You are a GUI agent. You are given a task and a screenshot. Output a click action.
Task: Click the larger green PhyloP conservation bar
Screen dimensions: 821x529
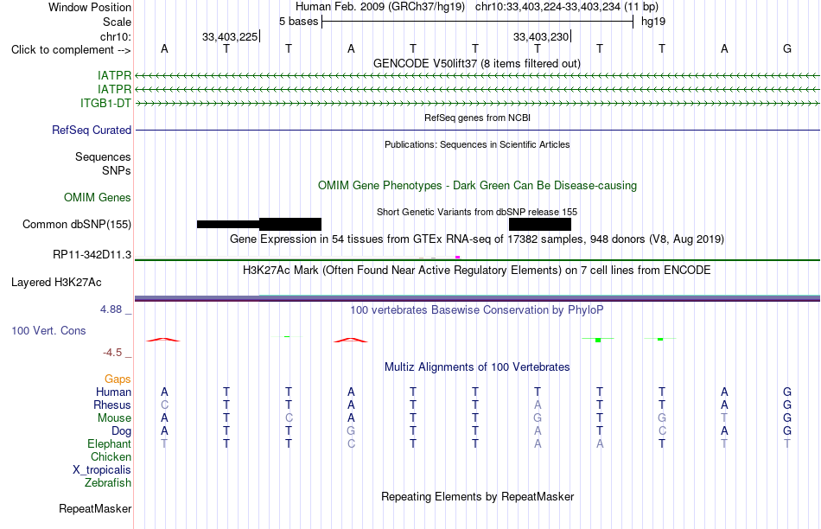pos(598,341)
